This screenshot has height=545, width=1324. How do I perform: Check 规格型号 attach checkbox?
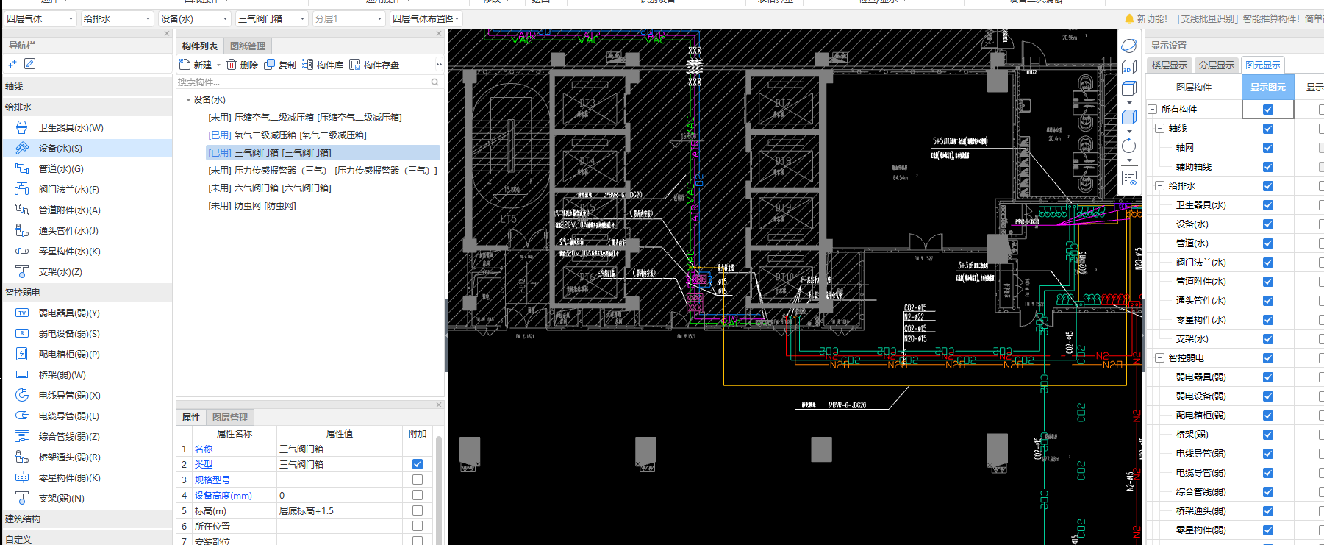click(418, 480)
